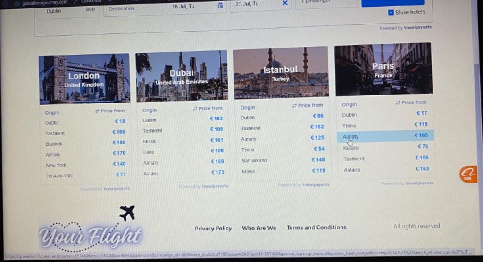Open the Dubai United Arab Emirates image
The width and height of the screenshot is (483, 262).
coord(182,76)
